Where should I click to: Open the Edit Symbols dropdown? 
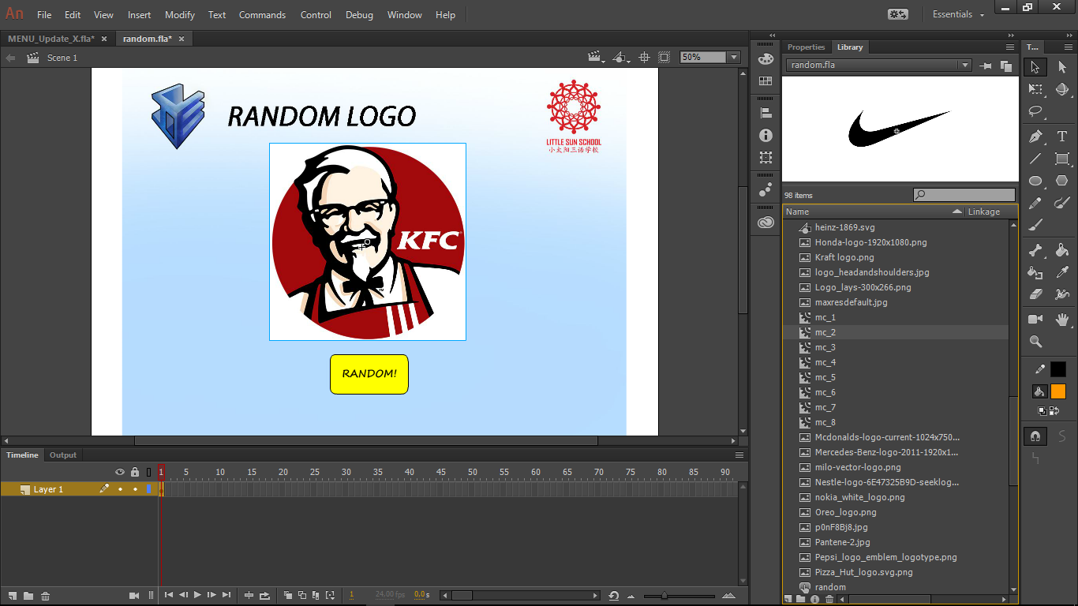(x=622, y=57)
